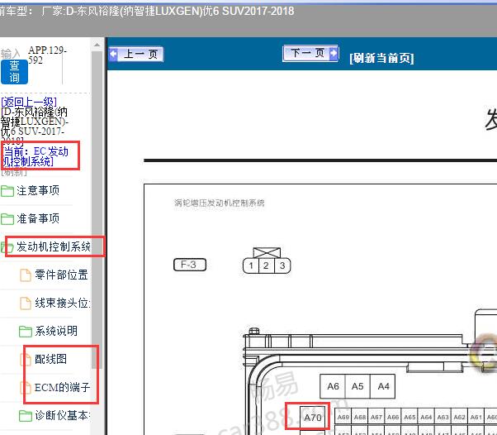Click the A70 terminal cell
Image resolution: width=497 pixels, height=435 pixels.
pos(313,417)
